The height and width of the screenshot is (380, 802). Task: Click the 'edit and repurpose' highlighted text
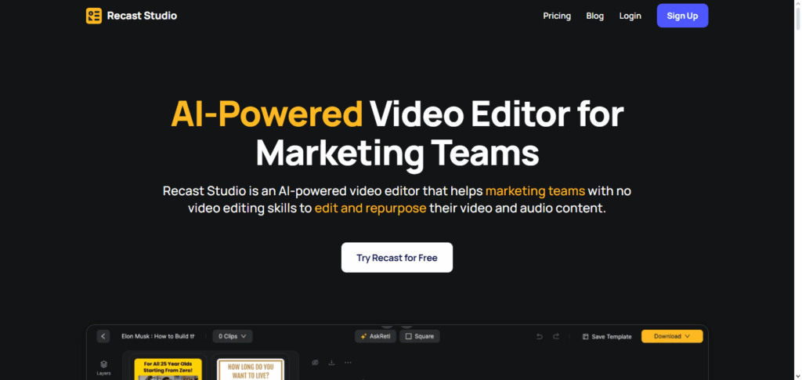pos(370,208)
